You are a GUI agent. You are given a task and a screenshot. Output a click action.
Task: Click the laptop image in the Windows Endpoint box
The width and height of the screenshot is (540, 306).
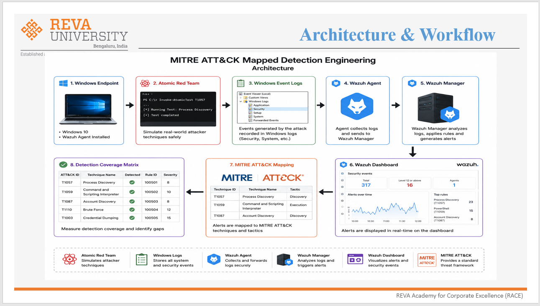(x=88, y=109)
